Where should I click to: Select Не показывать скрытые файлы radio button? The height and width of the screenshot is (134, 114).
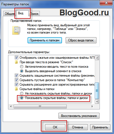click(22, 93)
